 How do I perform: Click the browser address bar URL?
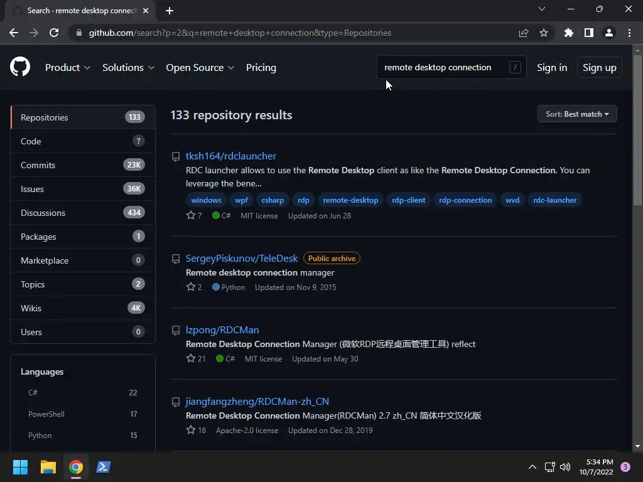(x=240, y=33)
